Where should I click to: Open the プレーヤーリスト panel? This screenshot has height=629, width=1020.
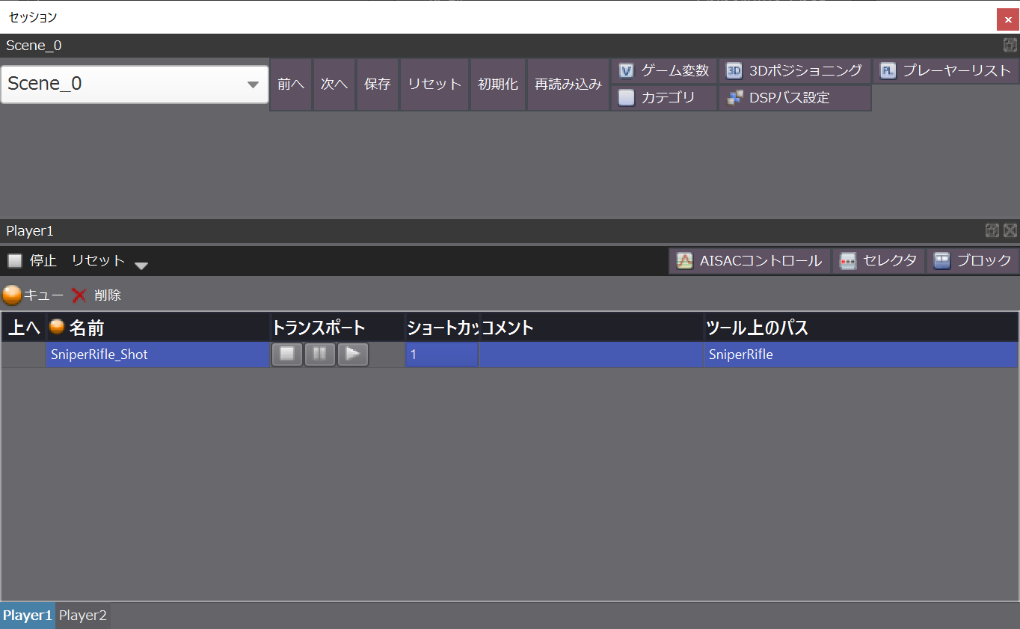[946, 71]
